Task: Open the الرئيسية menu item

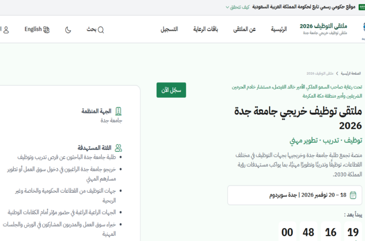Action: click(279, 29)
